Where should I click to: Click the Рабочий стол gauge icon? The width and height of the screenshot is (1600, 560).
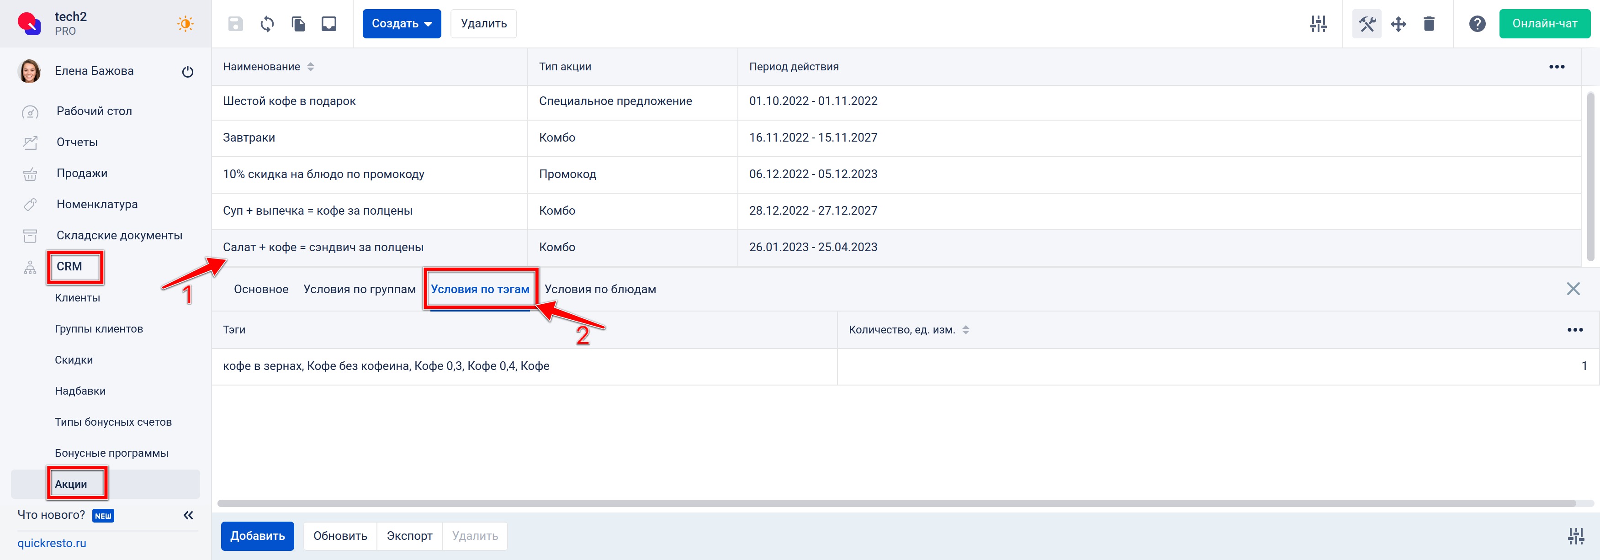(30, 112)
